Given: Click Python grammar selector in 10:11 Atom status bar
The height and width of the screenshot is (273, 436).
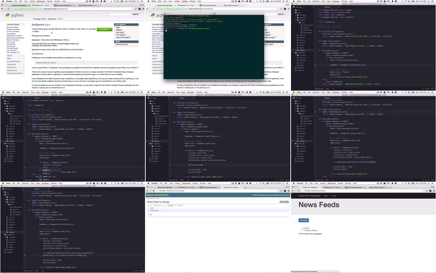Looking at the screenshot, I should tap(433, 89).
